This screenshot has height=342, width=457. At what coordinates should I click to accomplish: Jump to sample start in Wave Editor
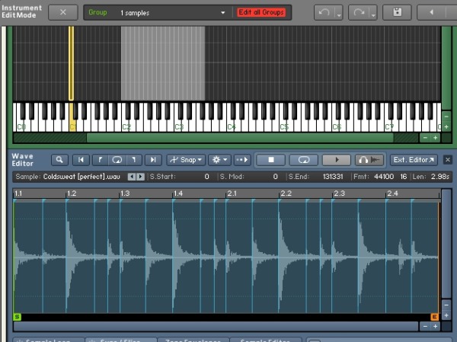[x=81, y=160]
